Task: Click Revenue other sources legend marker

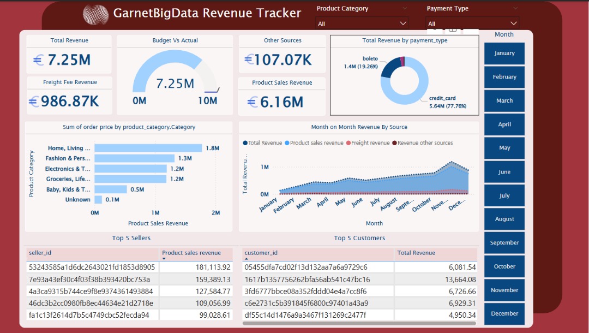Action: (394, 143)
